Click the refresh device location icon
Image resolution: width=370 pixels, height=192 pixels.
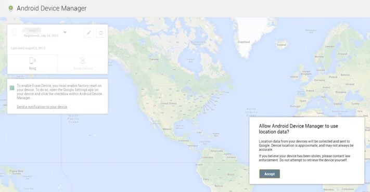[x=101, y=33]
